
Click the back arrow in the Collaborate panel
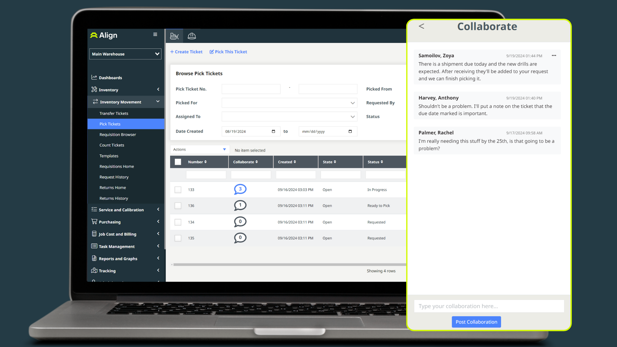pos(421,26)
